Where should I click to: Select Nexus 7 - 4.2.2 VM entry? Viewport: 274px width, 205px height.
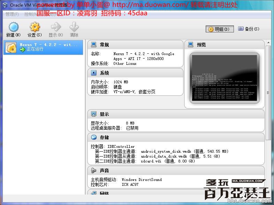[x=43, y=47]
